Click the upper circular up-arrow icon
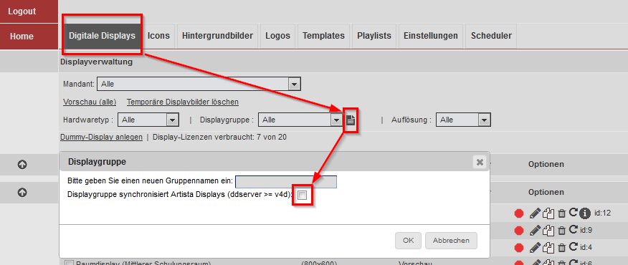Viewport: 628px width, 265px height. (22, 165)
